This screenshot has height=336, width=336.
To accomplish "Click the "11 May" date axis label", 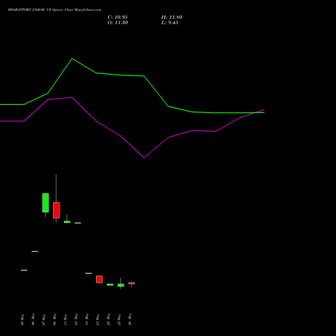I will pyautogui.click(x=65, y=319).
